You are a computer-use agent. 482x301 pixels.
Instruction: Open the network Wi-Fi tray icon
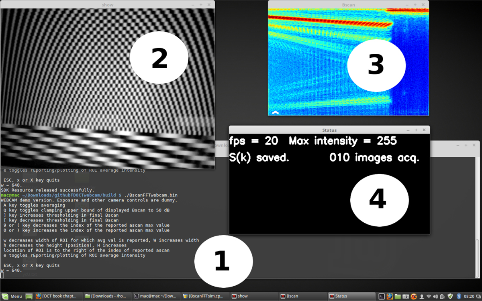(429, 296)
